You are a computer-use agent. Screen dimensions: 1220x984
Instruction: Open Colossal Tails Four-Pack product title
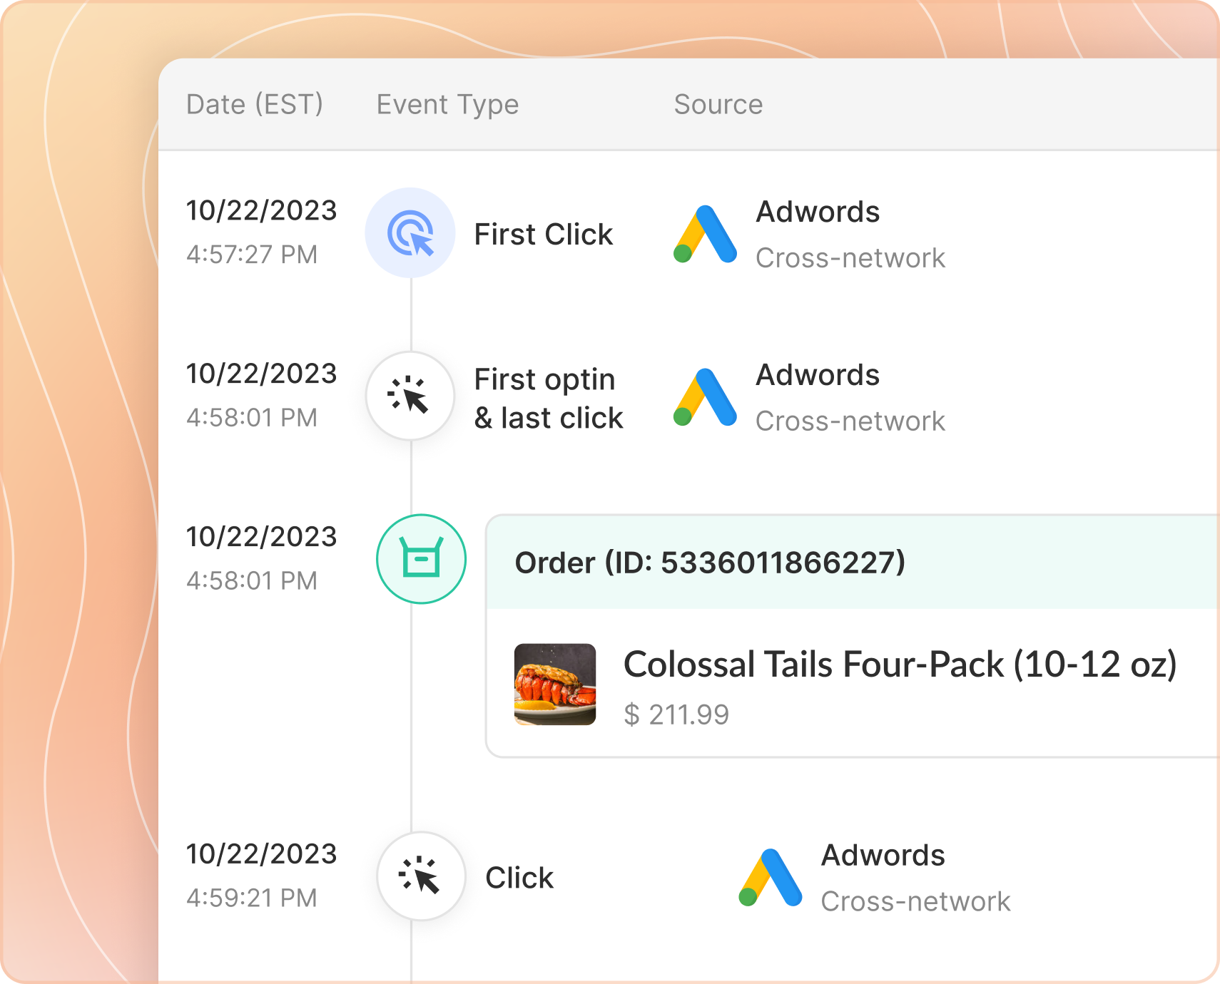(900, 665)
